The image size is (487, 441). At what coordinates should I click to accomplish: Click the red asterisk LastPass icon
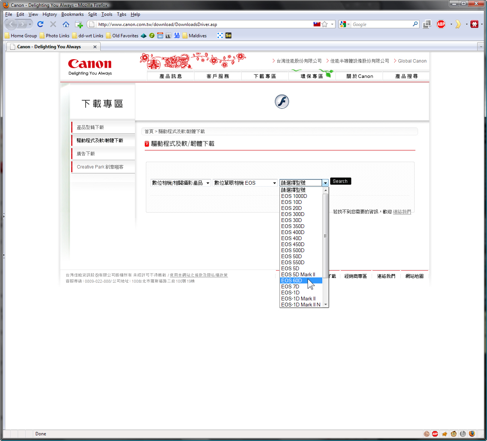point(474,24)
